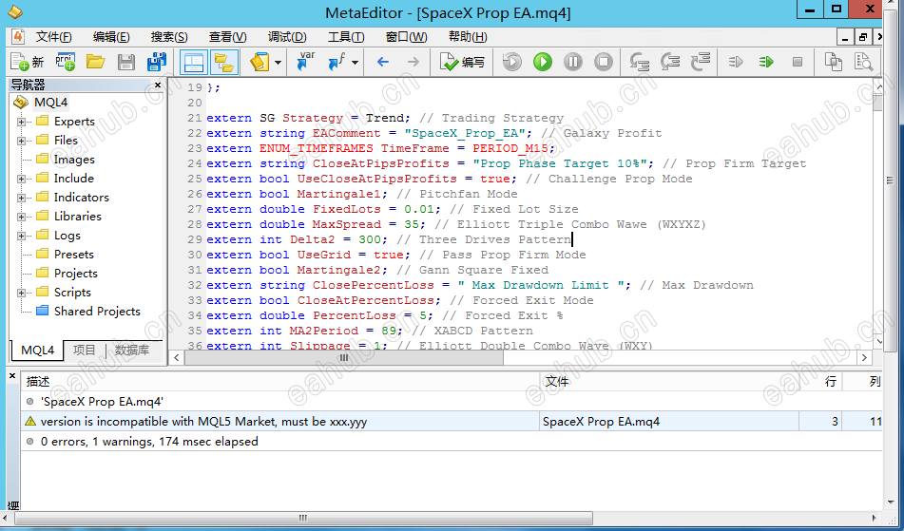Open the 文件(F) menu

53,37
